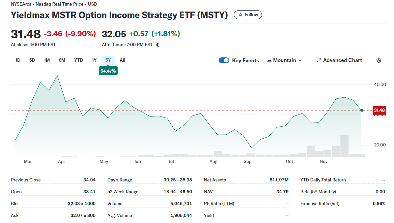
Task: Click the after-hours moon icon
Action: [158, 45]
